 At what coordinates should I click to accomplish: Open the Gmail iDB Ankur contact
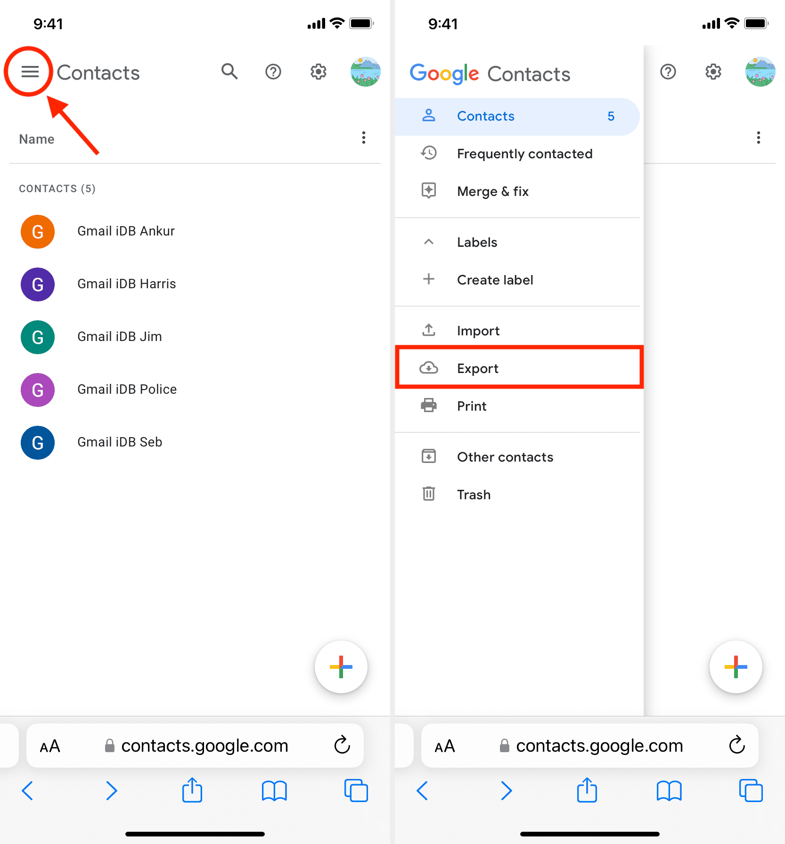coord(195,231)
